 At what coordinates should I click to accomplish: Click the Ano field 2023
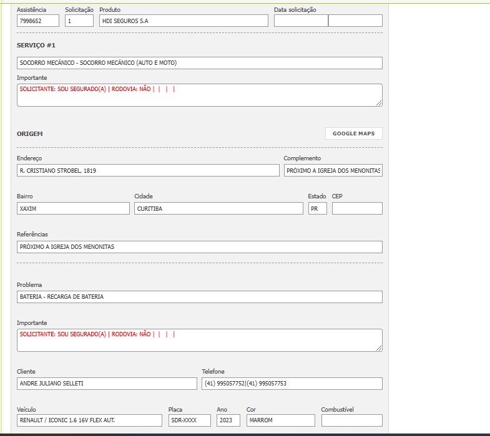tap(228, 420)
